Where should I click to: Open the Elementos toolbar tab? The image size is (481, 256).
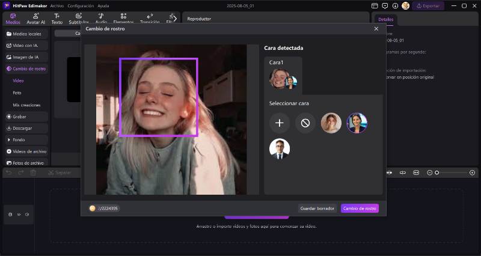coord(123,19)
